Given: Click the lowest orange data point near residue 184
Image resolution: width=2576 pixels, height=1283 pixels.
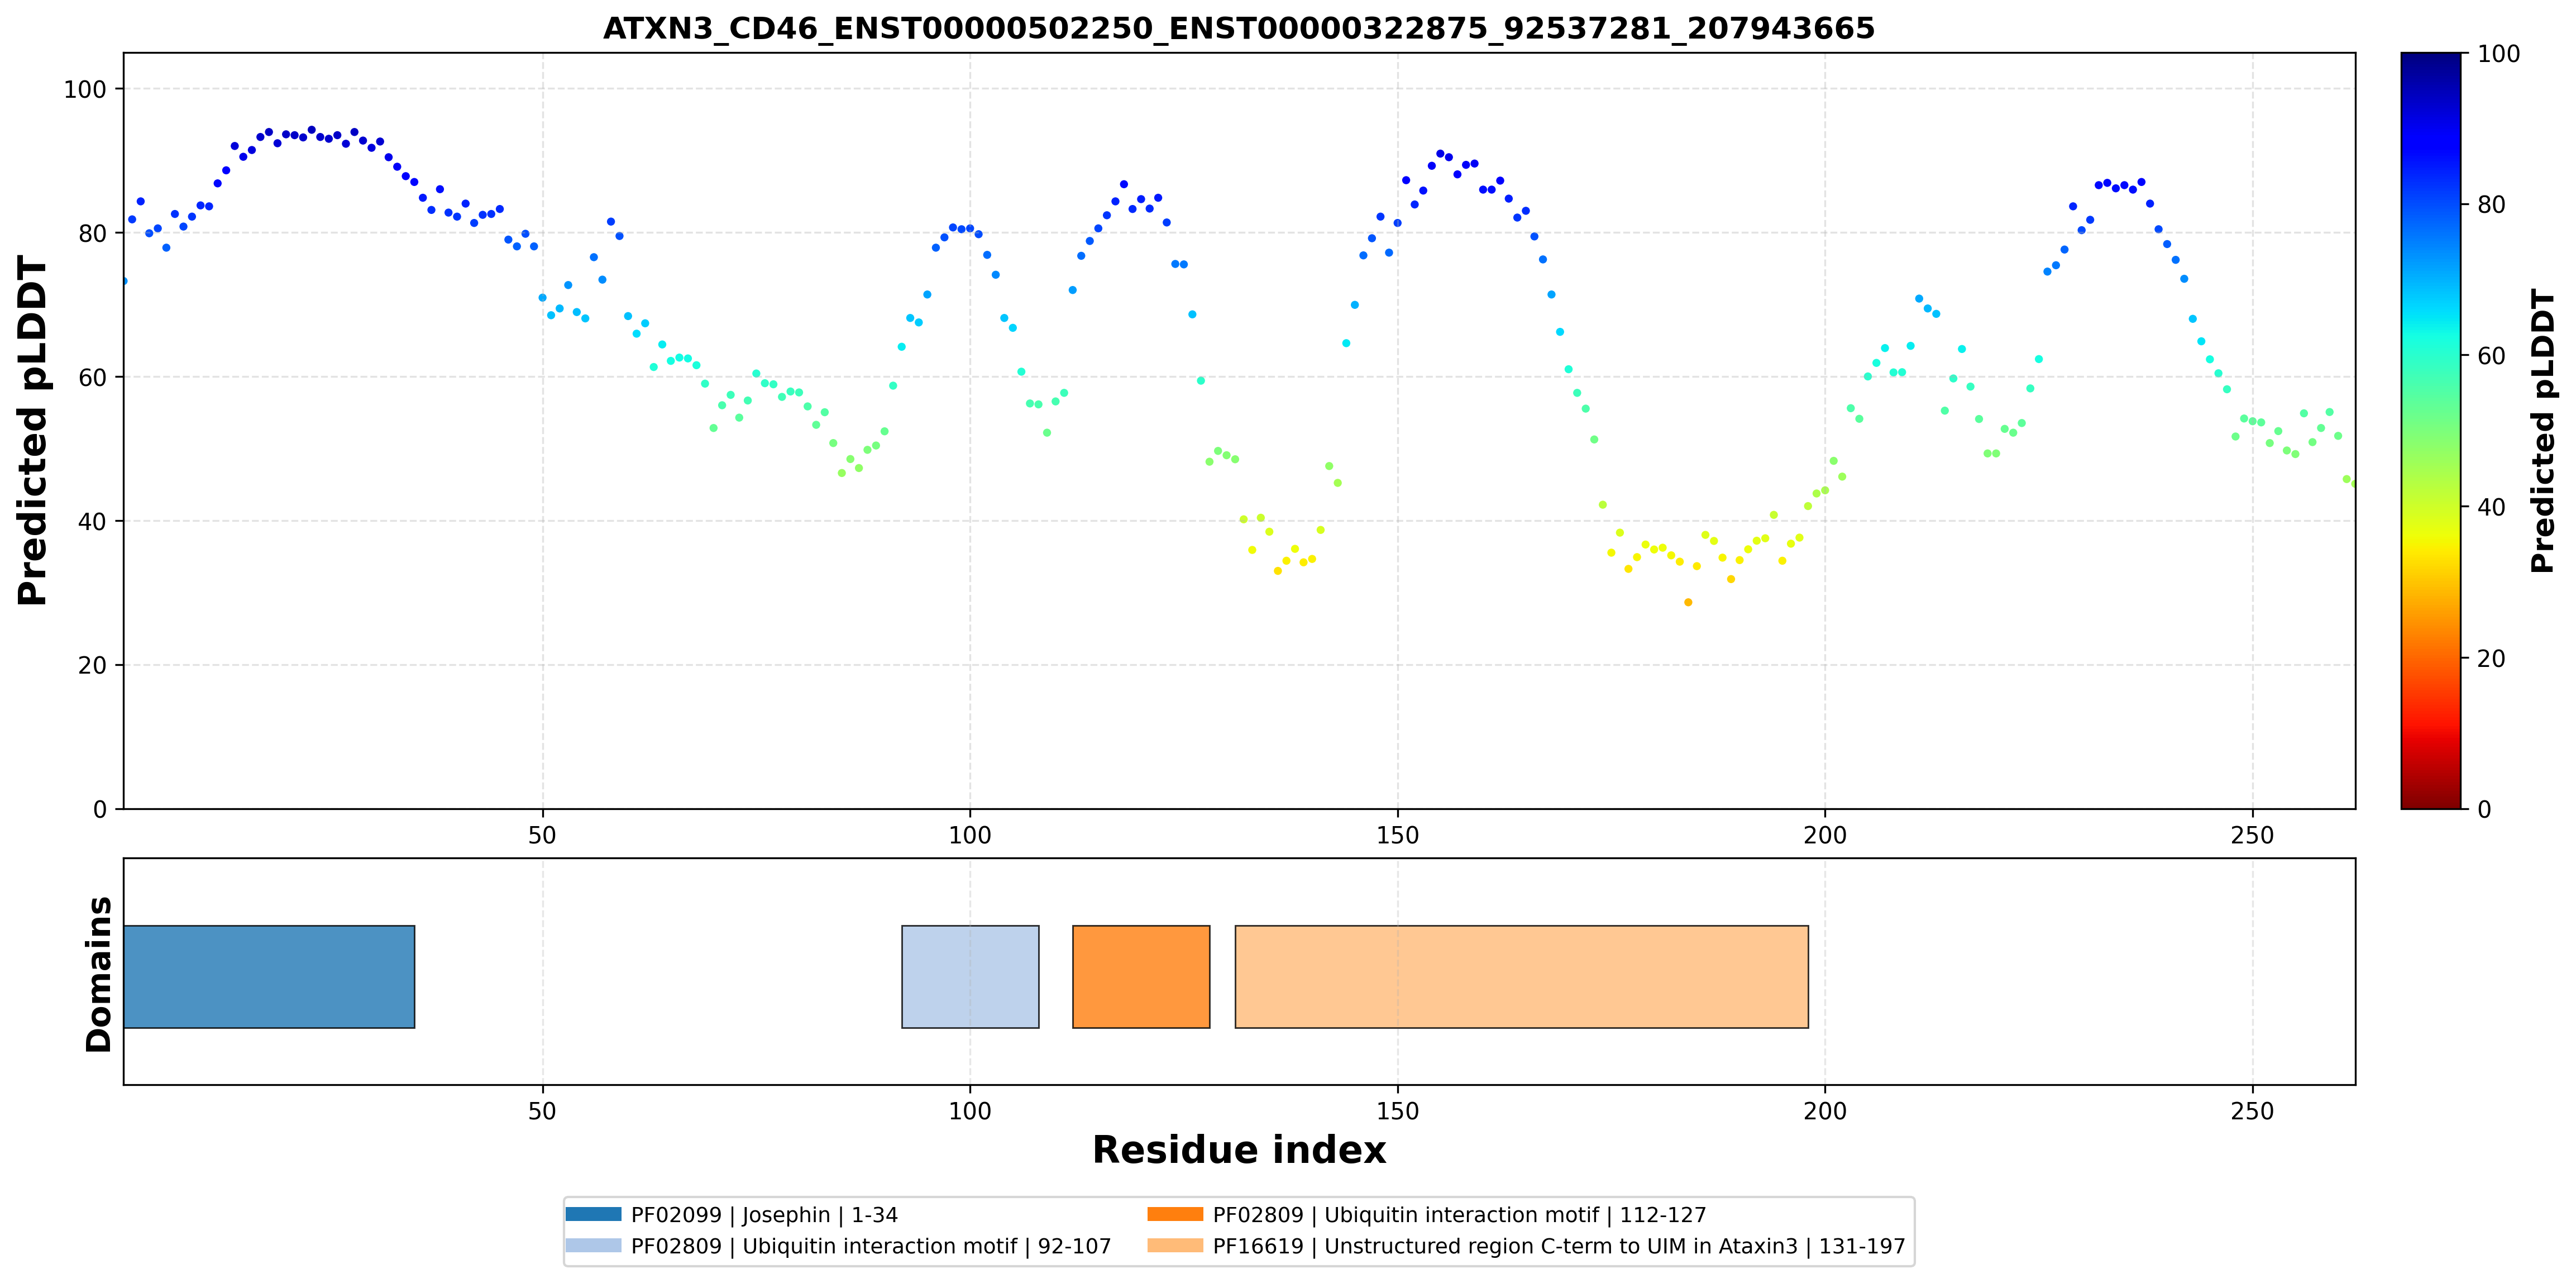Looking at the screenshot, I should click(x=1688, y=602).
